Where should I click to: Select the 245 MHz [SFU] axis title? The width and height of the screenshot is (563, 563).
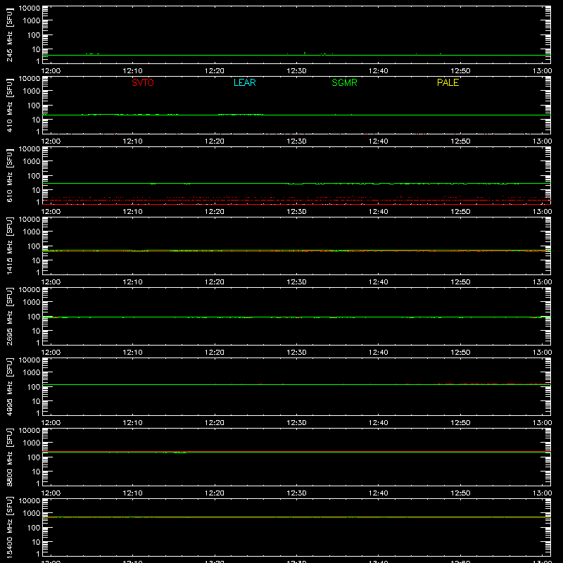[x=9, y=34]
